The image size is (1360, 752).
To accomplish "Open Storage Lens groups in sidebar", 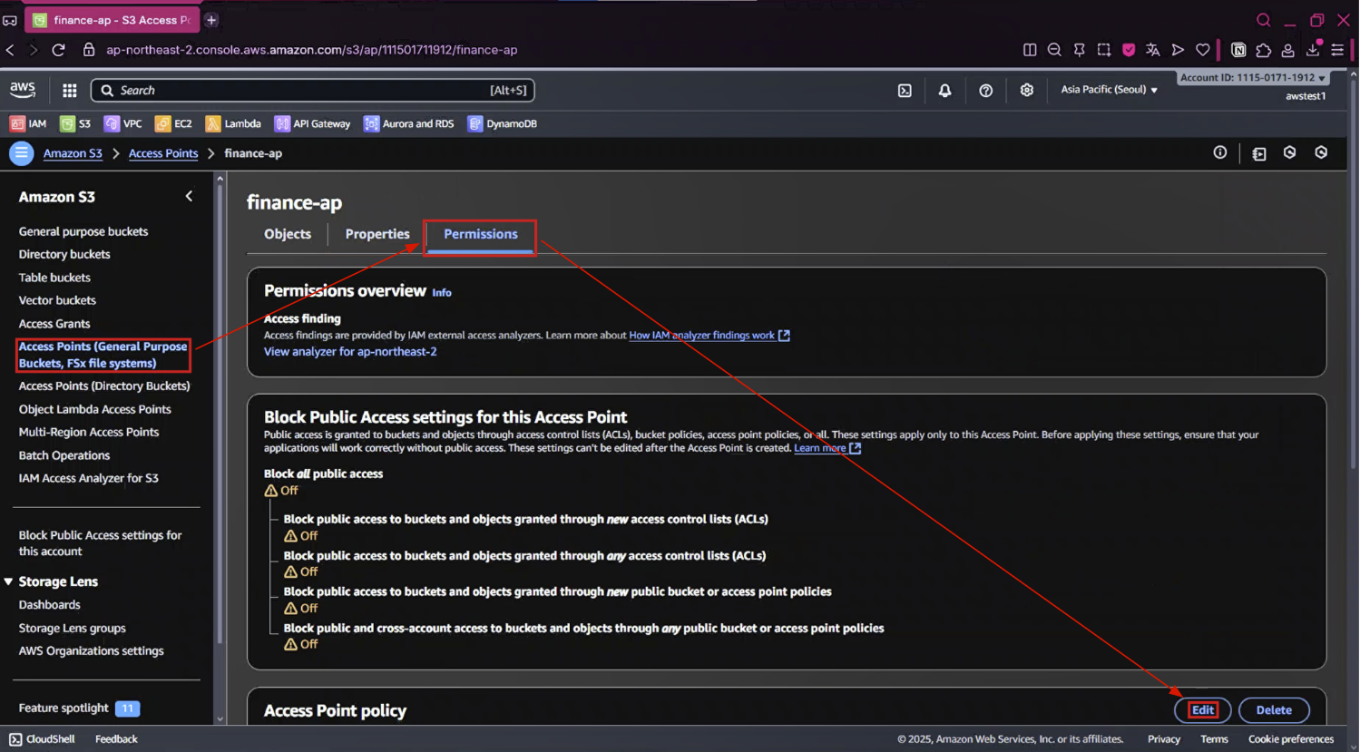I will click(x=73, y=628).
